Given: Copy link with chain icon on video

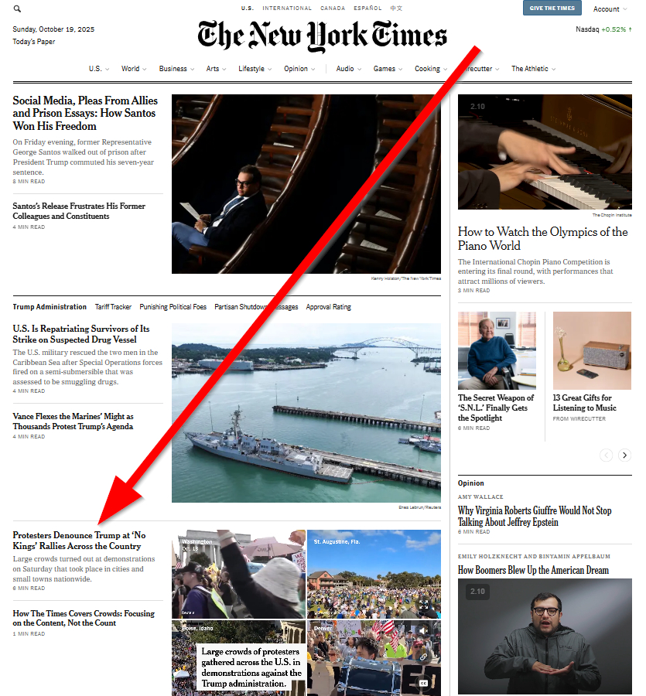Looking at the screenshot, I should pos(423,657).
